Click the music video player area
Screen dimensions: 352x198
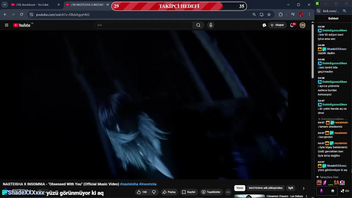coord(155,105)
